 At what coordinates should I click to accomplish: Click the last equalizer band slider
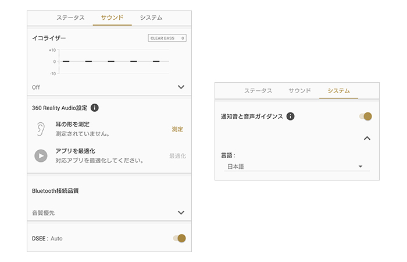click(156, 61)
